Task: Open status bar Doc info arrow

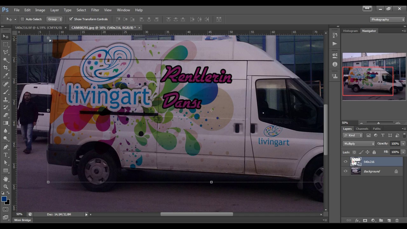Action: [x=86, y=214]
